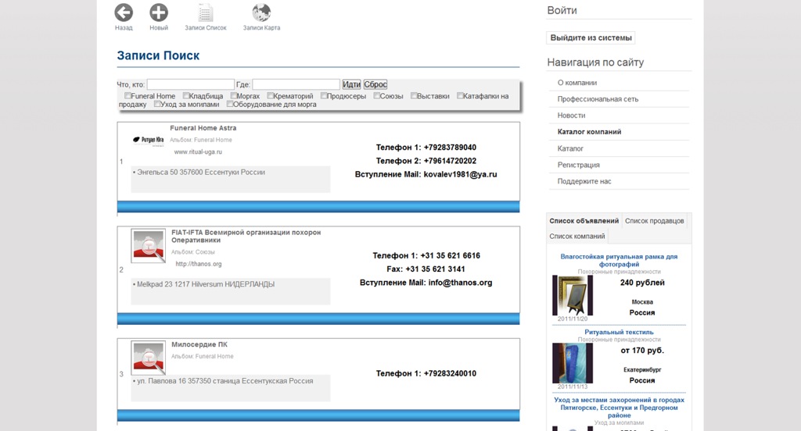
Task: Toggle the Крематорий filter checkbox
Action: [271, 96]
